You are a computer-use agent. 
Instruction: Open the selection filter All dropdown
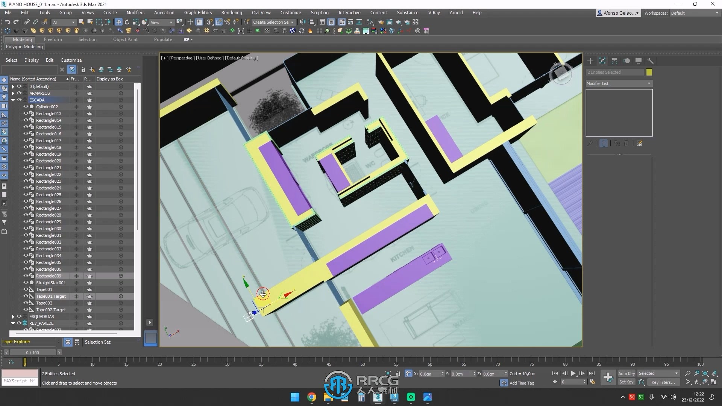click(x=64, y=22)
